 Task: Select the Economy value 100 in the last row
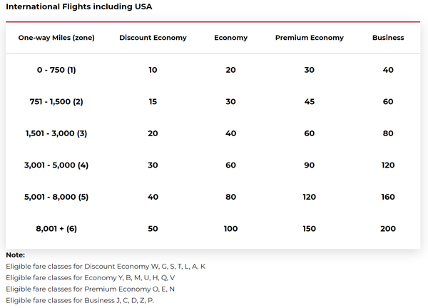click(x=230, y=229)
